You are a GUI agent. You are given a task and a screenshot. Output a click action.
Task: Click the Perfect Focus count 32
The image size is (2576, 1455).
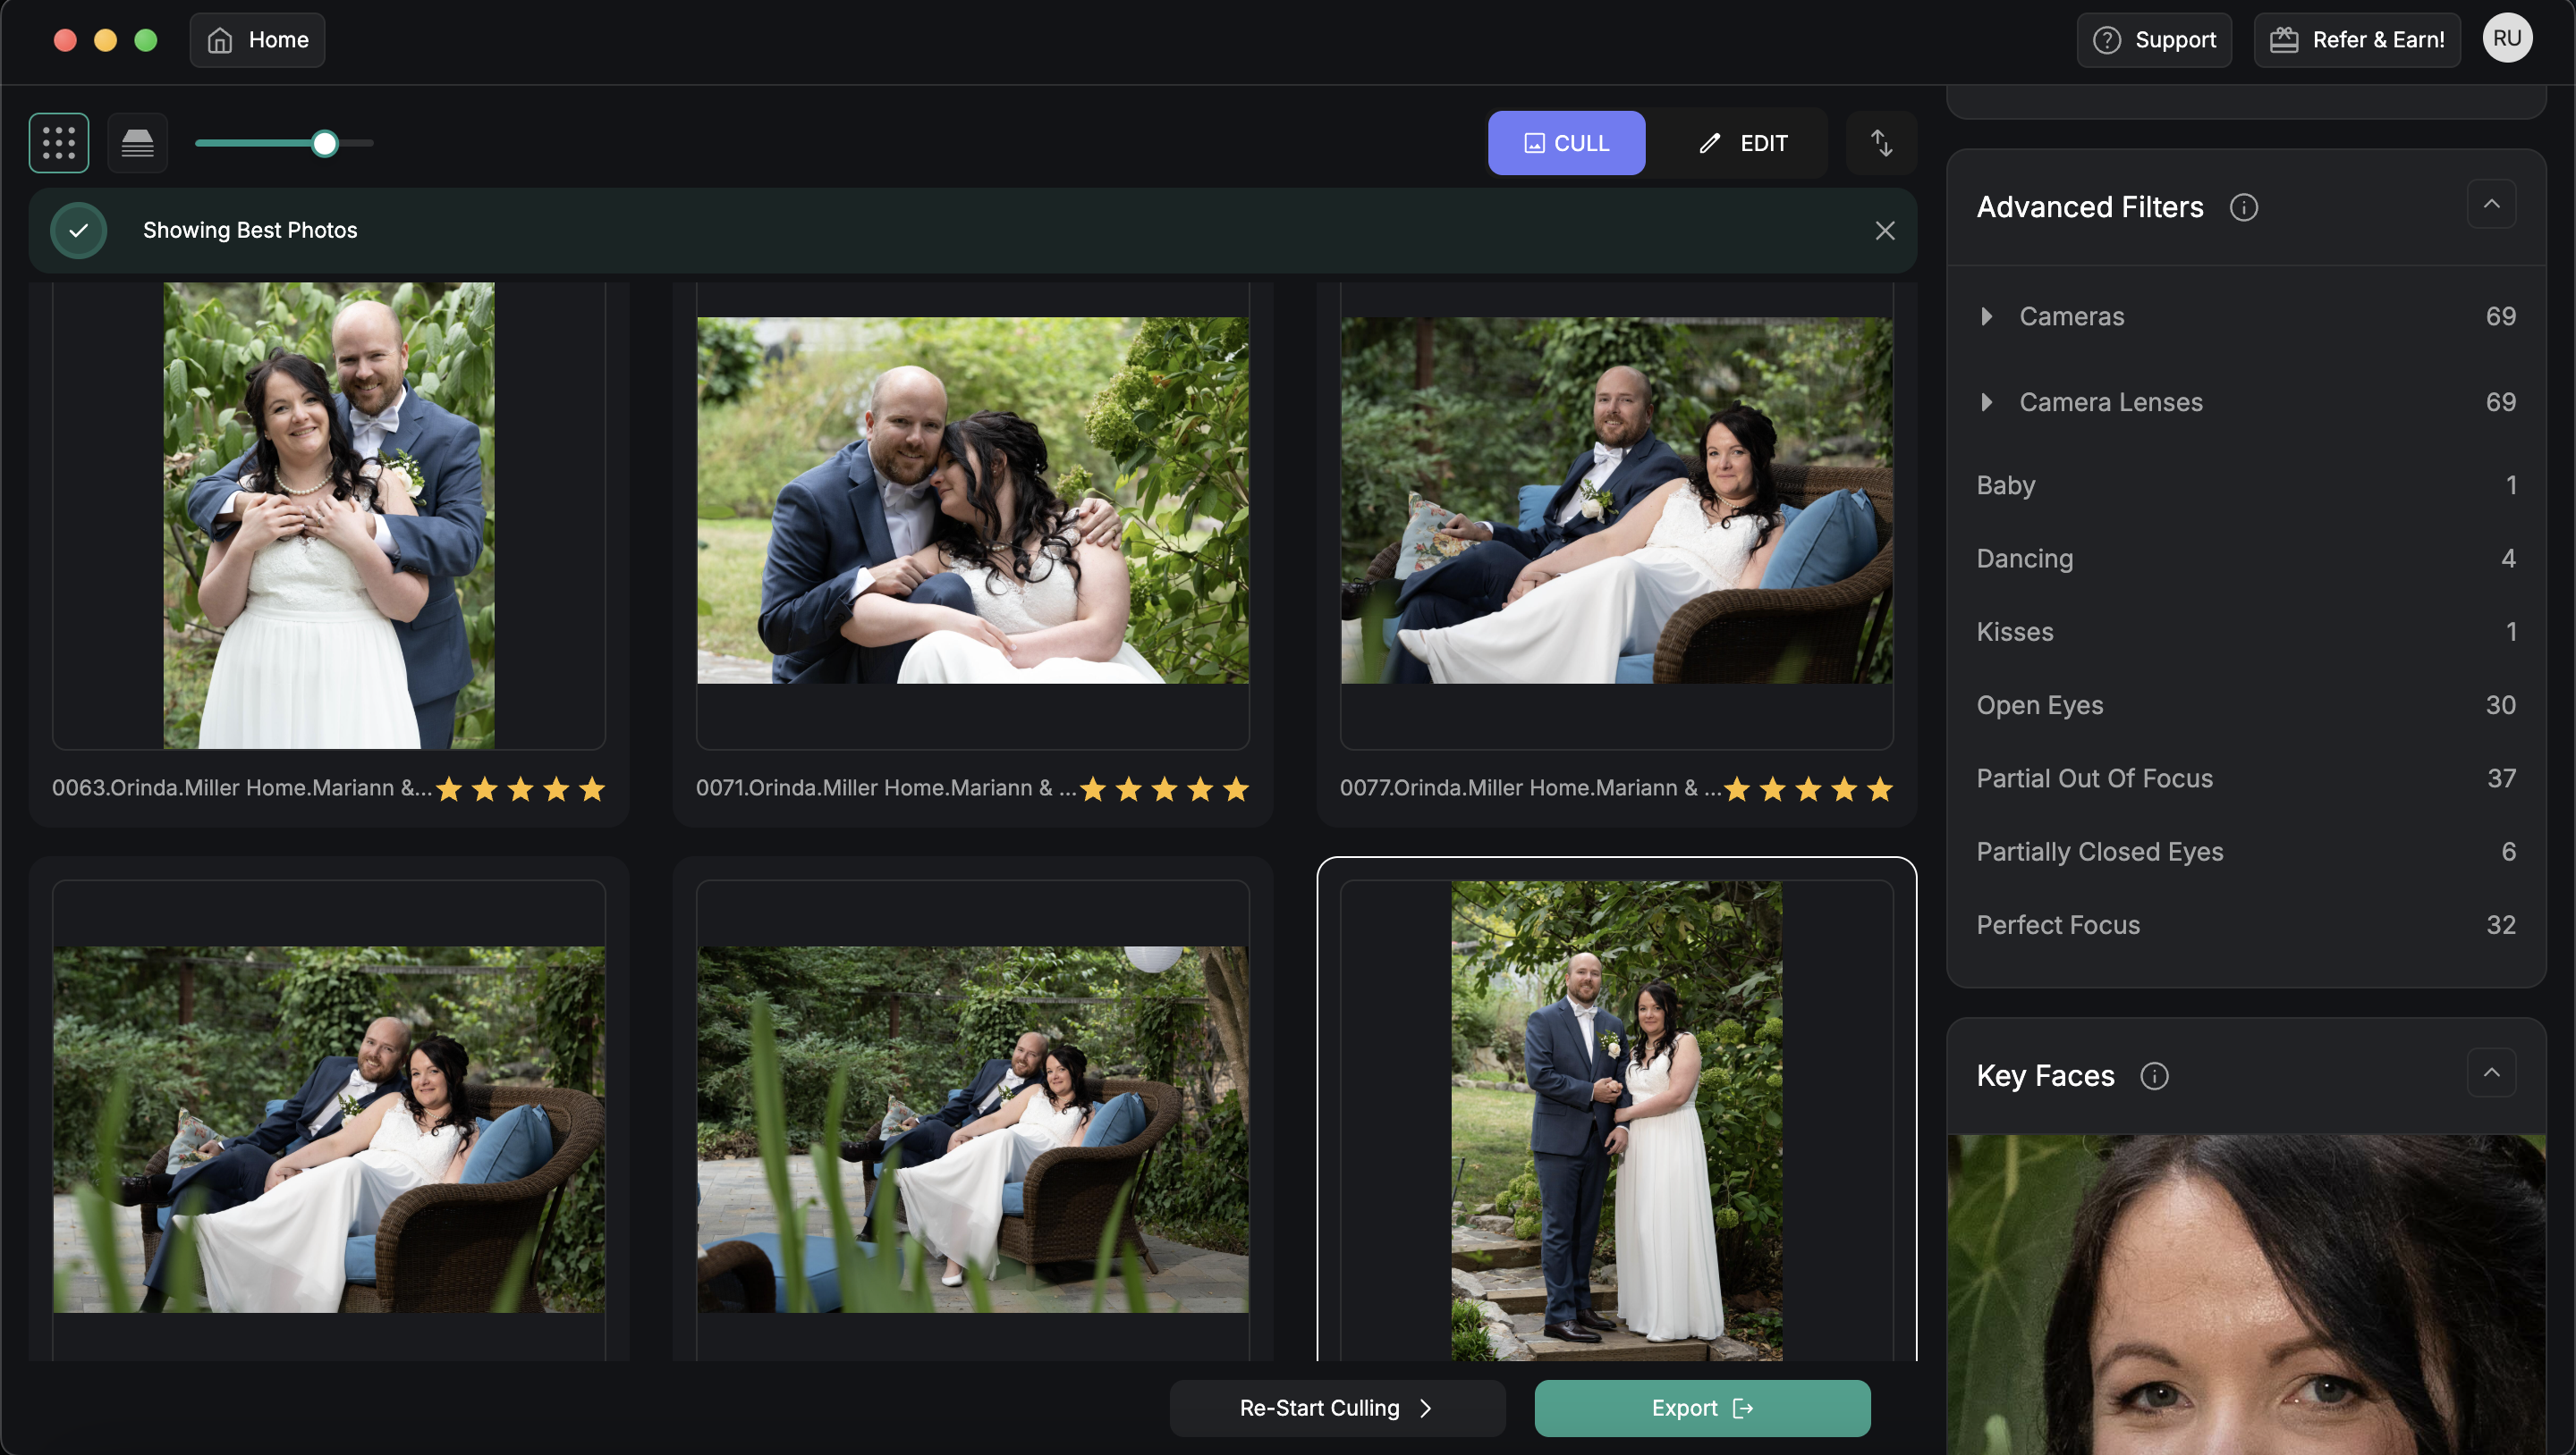[x=2500, y=925]
